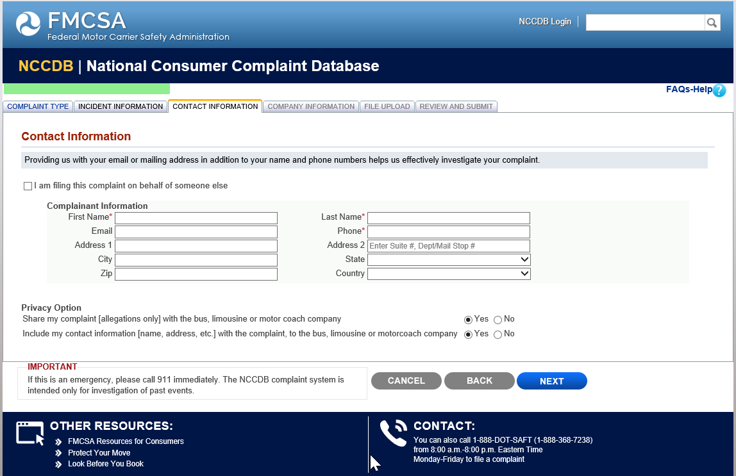Select No for sharing complaint allegations
The image size is (736, 476).
(498, 320)
